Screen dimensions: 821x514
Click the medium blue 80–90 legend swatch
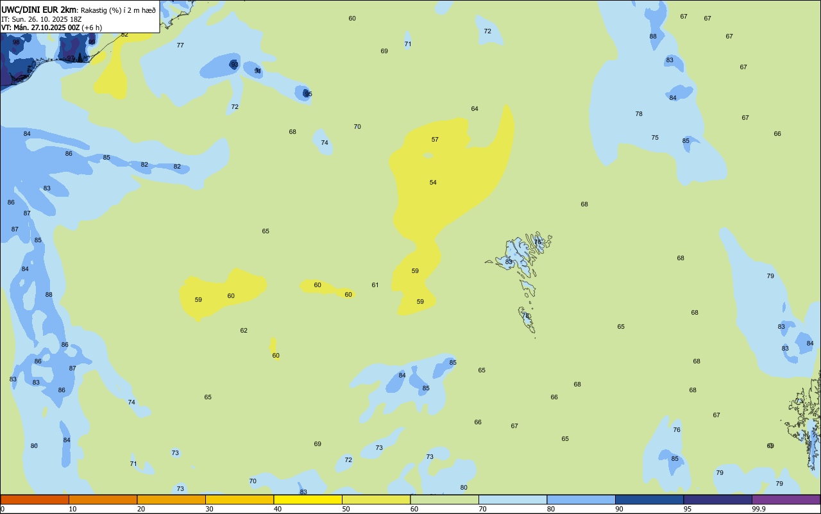tap(581, 499)
